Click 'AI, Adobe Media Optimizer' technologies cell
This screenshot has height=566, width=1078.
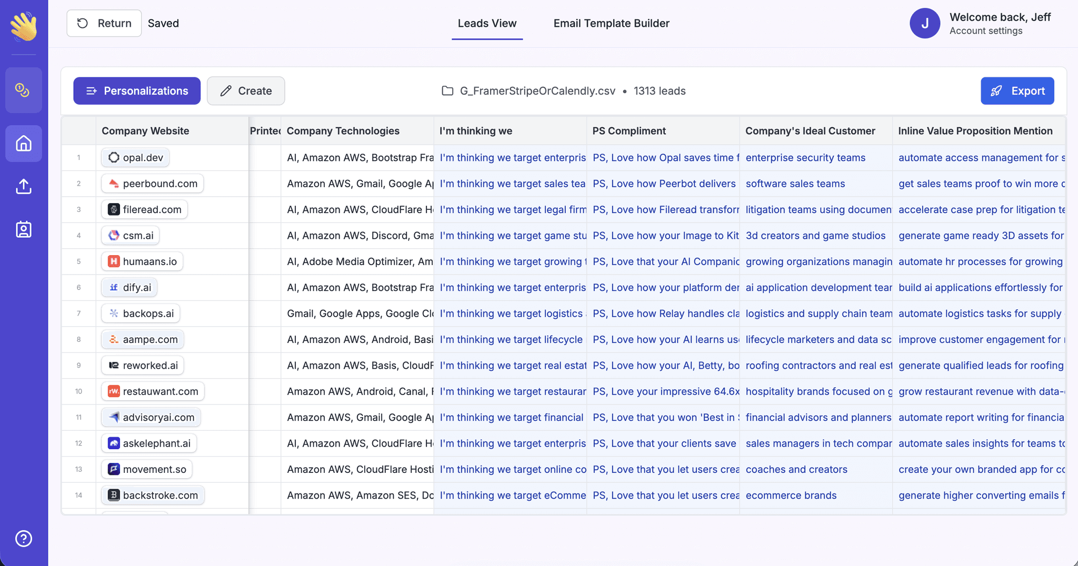(x=357, y=261)
